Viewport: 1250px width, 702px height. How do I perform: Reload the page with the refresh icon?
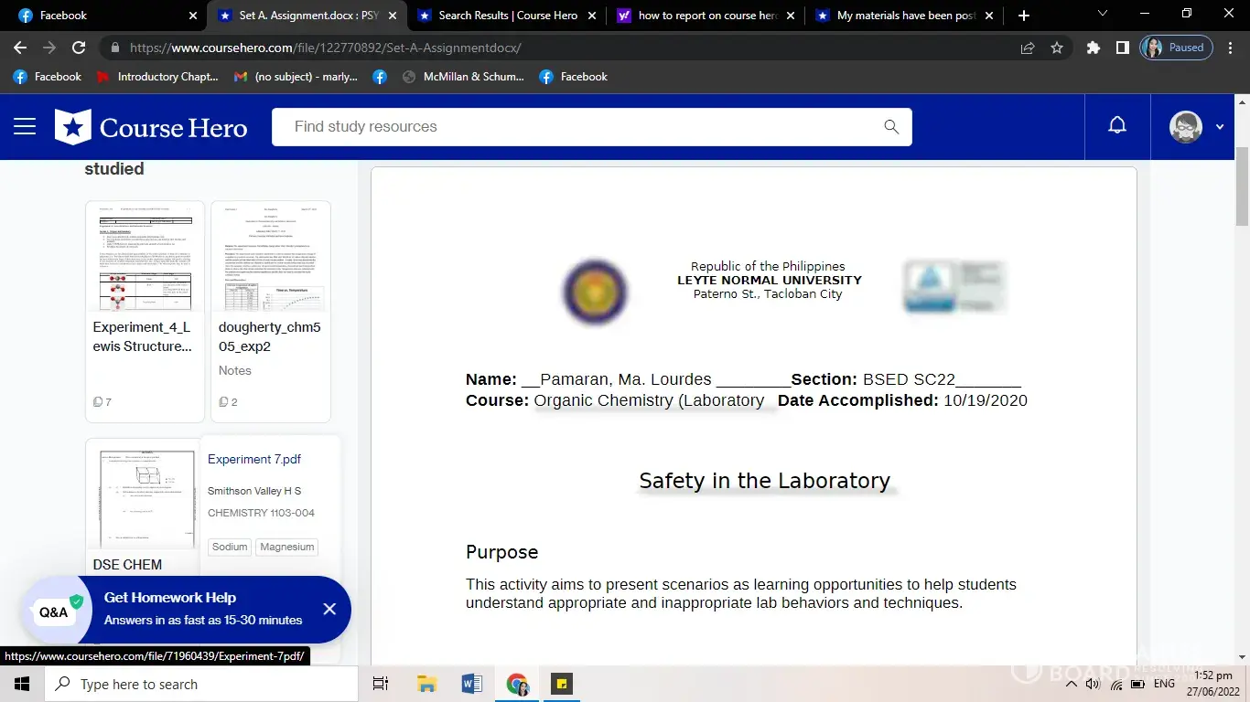pyautogui.click(x=79, y=48)
